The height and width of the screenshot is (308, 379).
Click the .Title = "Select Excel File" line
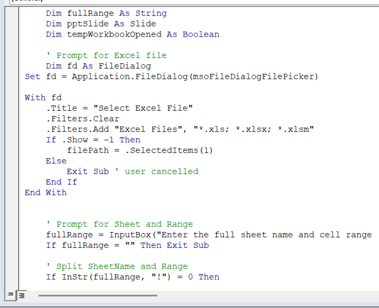[x=118, y=108]
